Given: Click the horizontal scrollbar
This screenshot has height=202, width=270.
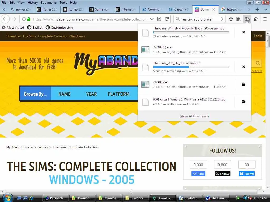Looking at the screenshot, I should [131, 192].
